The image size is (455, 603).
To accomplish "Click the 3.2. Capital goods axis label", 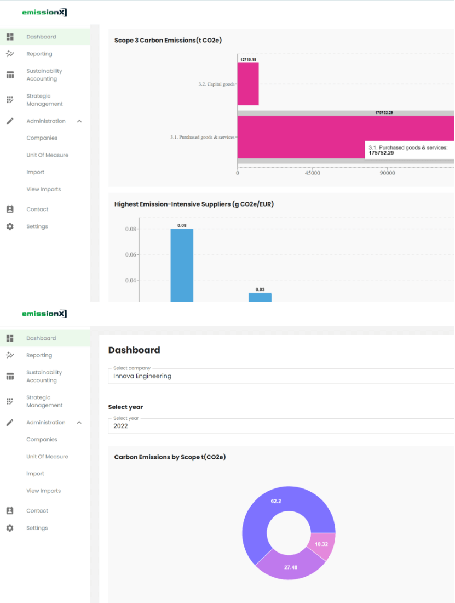I will coord(217,84).
